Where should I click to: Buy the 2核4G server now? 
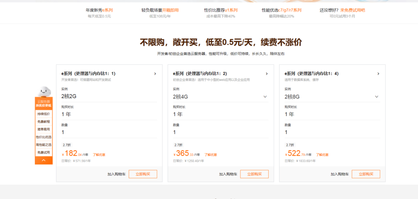click(x=254, y=174)
